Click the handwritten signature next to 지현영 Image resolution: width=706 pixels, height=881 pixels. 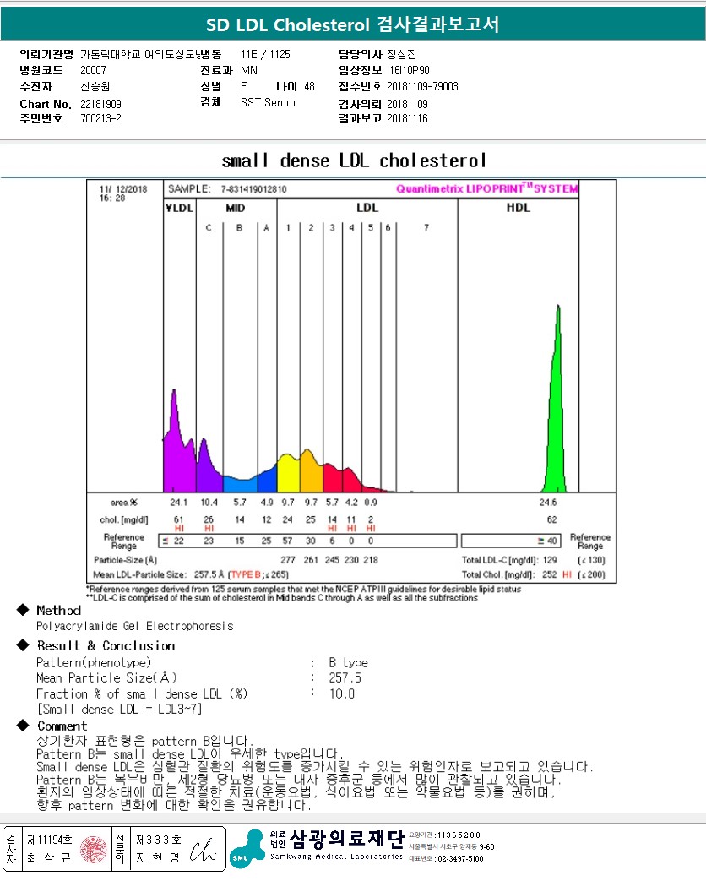(203, 850)
